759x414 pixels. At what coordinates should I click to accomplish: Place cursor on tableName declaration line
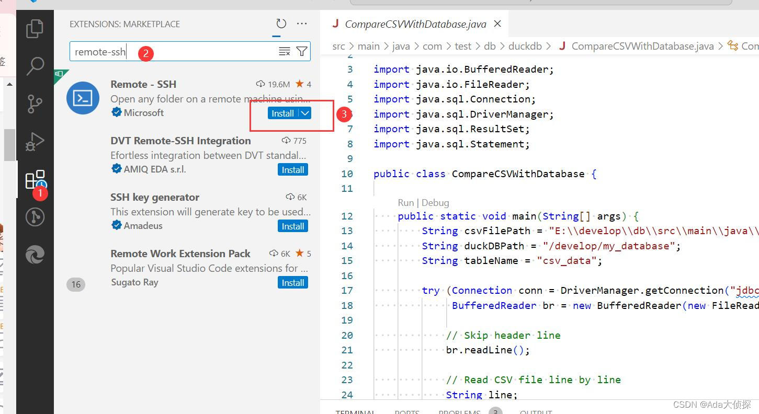(x=512, y=260)
